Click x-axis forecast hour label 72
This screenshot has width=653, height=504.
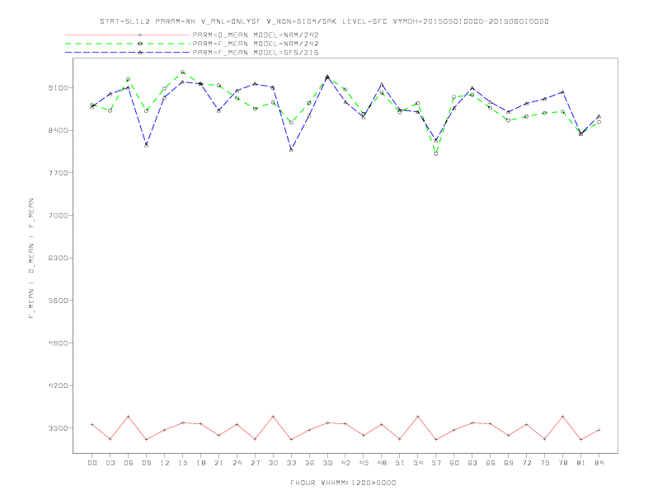526,463
